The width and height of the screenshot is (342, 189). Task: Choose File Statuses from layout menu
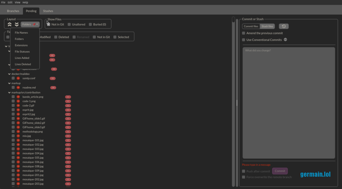pos(22,52)
